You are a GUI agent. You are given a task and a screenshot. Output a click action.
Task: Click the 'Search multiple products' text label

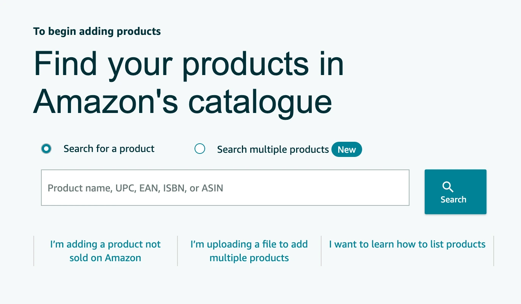[x=272, y=149]
